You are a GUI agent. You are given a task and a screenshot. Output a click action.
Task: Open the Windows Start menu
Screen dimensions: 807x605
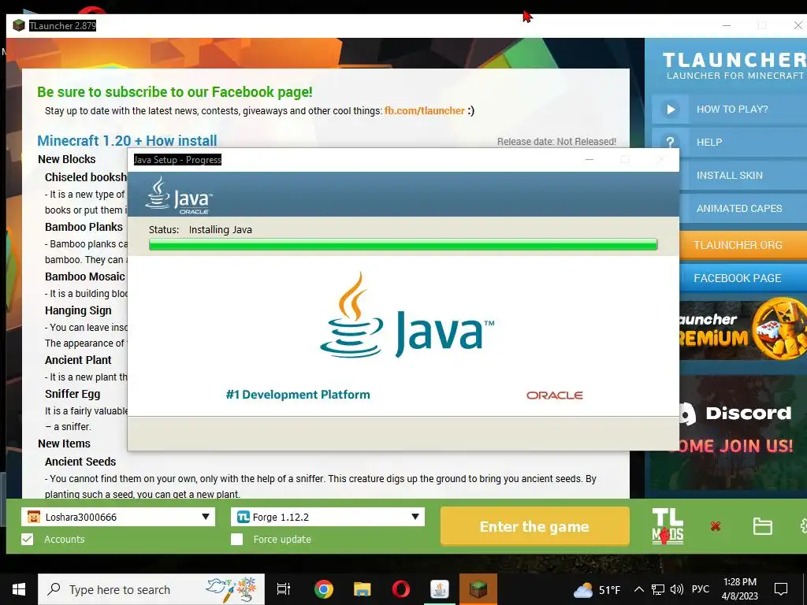(19, 589)
